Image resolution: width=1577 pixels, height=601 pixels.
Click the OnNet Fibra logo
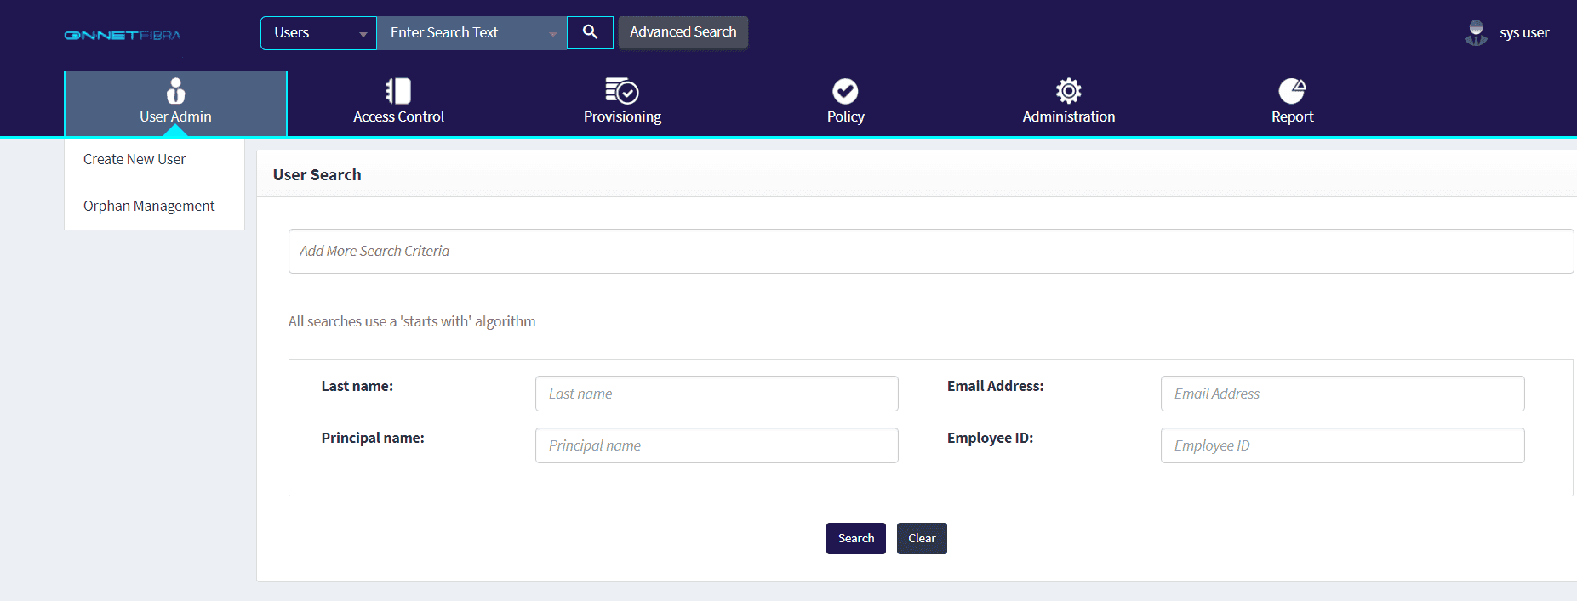[123, 35]
